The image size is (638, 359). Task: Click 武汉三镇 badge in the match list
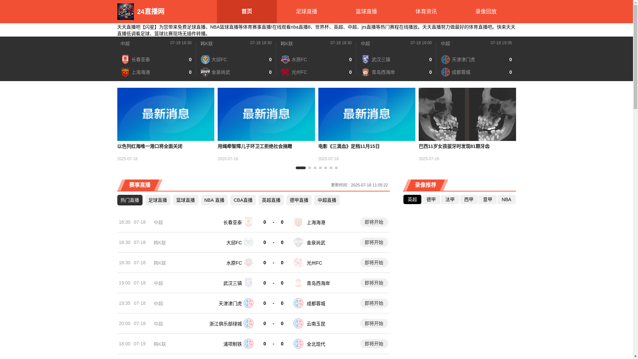pos(249,283)
